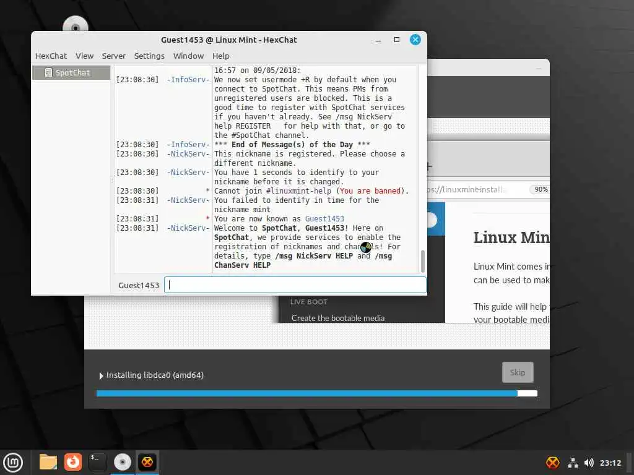Click the Guest1453 nick link in chat
634x475 pixels.
pyautogui.click(x=324, y=218)
